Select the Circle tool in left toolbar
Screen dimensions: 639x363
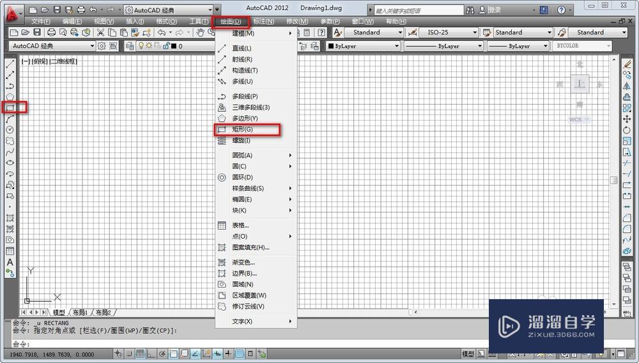pos(10,130)
